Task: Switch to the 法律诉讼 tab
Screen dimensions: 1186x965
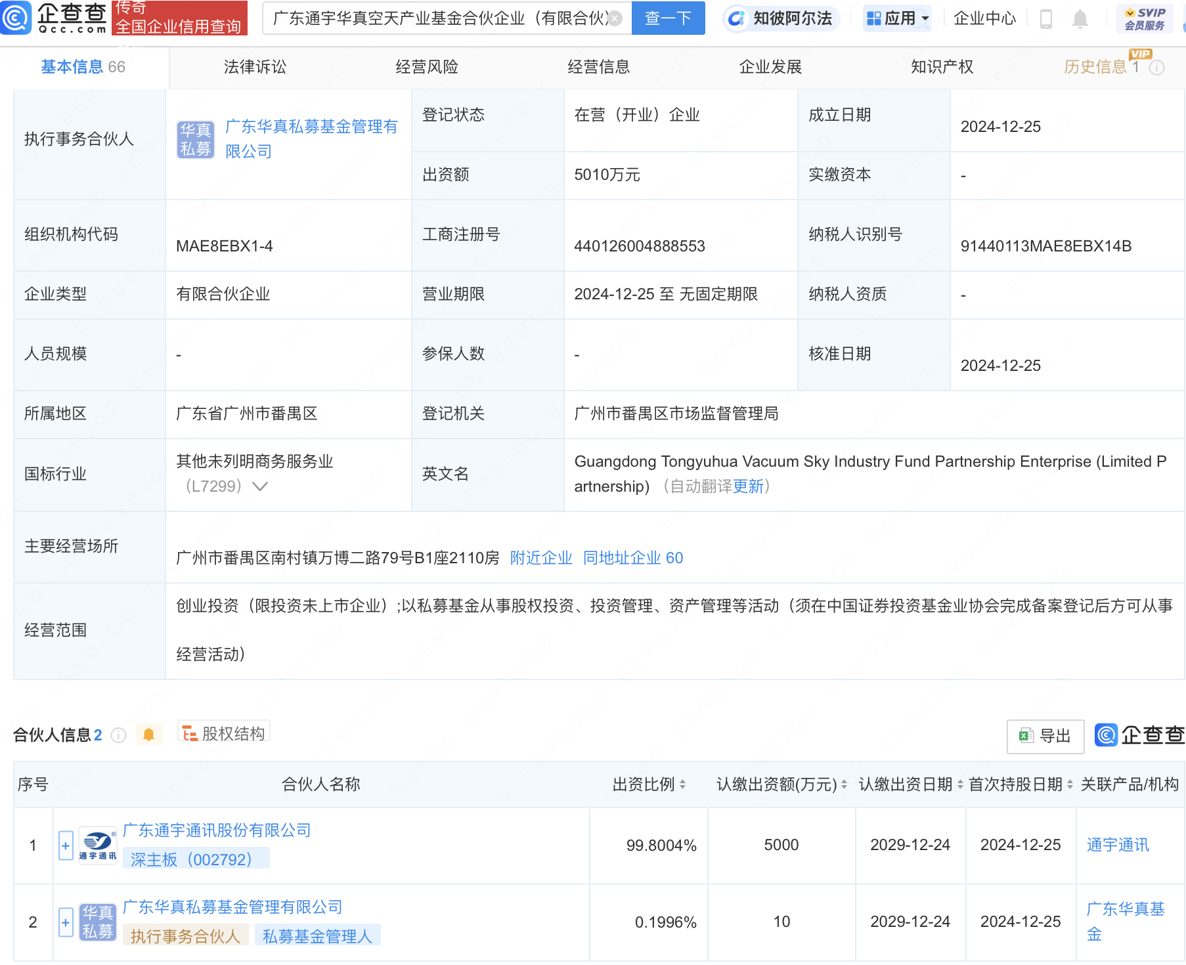Action: (x=255, y=67)
